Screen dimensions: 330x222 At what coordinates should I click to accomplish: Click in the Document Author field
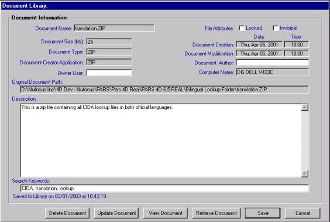tap(272, 63)
